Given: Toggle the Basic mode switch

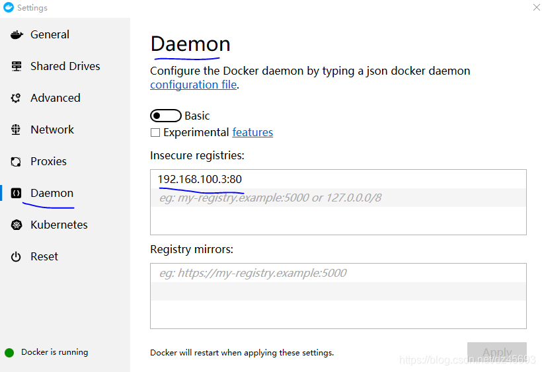Looking at the screenshot, I should coord(165,116).
